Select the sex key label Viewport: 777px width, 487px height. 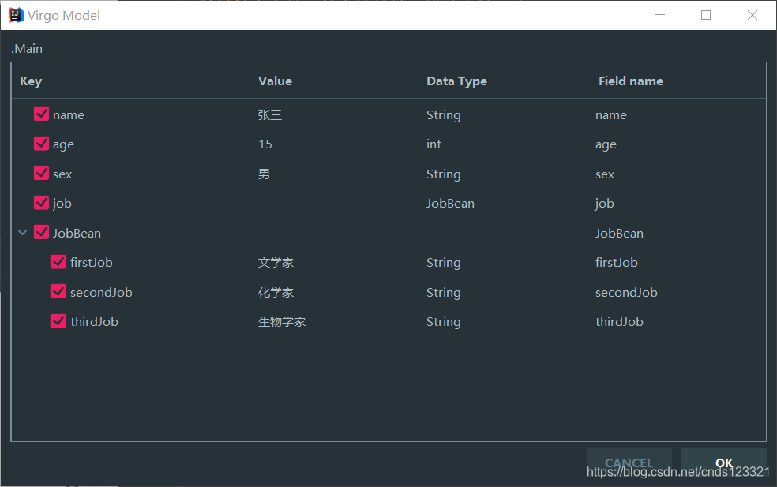(x=62, y=174)
